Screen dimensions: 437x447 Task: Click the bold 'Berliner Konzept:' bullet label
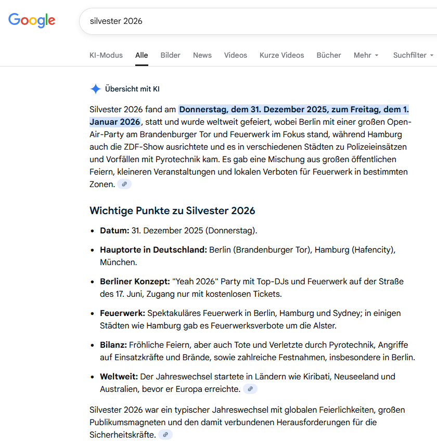pos(135,281)
